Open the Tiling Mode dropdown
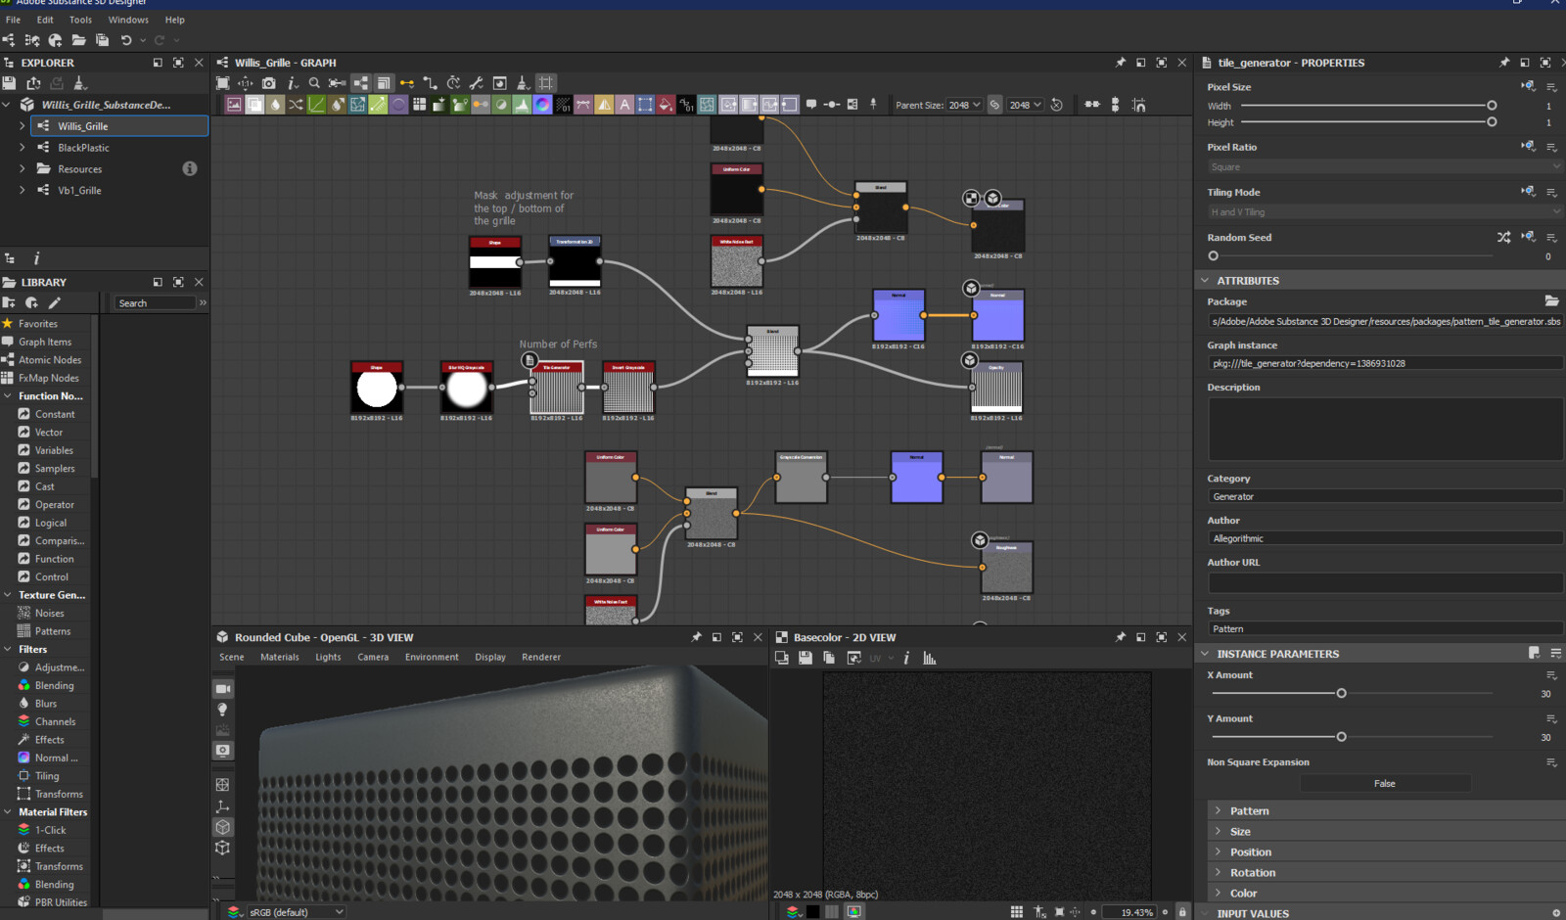The width and height of the screenshot is (1566, 920). (x=1384, y=212)
